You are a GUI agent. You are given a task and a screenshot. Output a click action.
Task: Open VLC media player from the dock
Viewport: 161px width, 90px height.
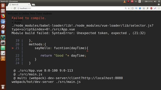[3, 58]
